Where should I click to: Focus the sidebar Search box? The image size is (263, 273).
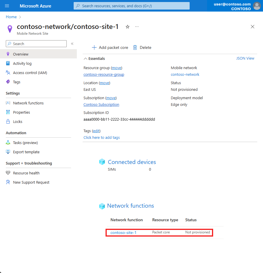tap(36, 44)
